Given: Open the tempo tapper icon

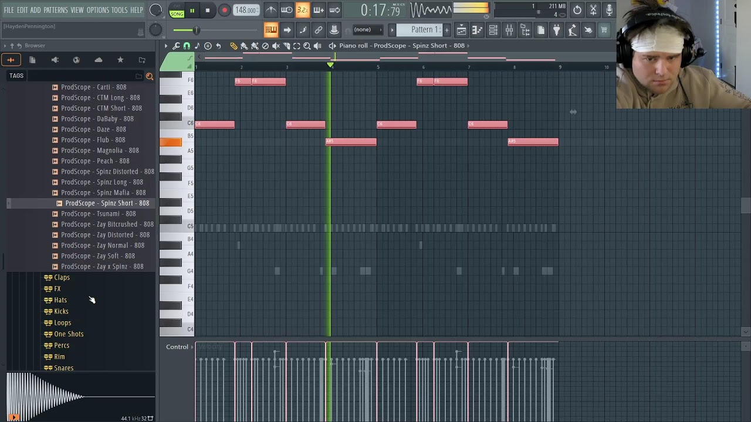Looking at the screenshot, I should coord(572,30).
